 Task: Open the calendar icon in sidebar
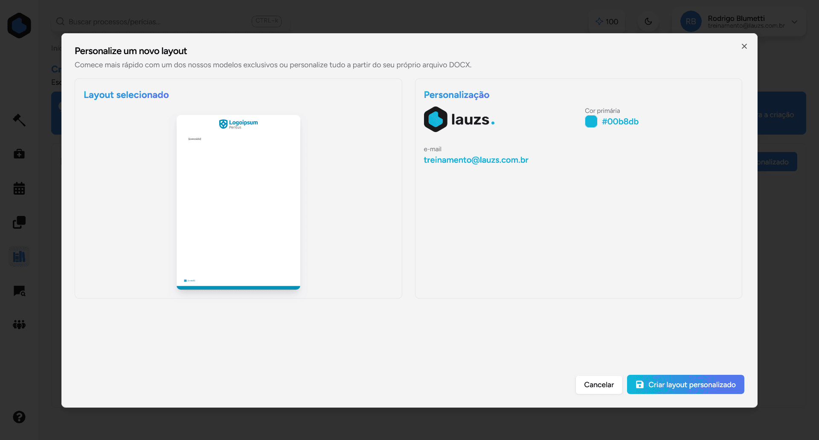tap(19, 188)
